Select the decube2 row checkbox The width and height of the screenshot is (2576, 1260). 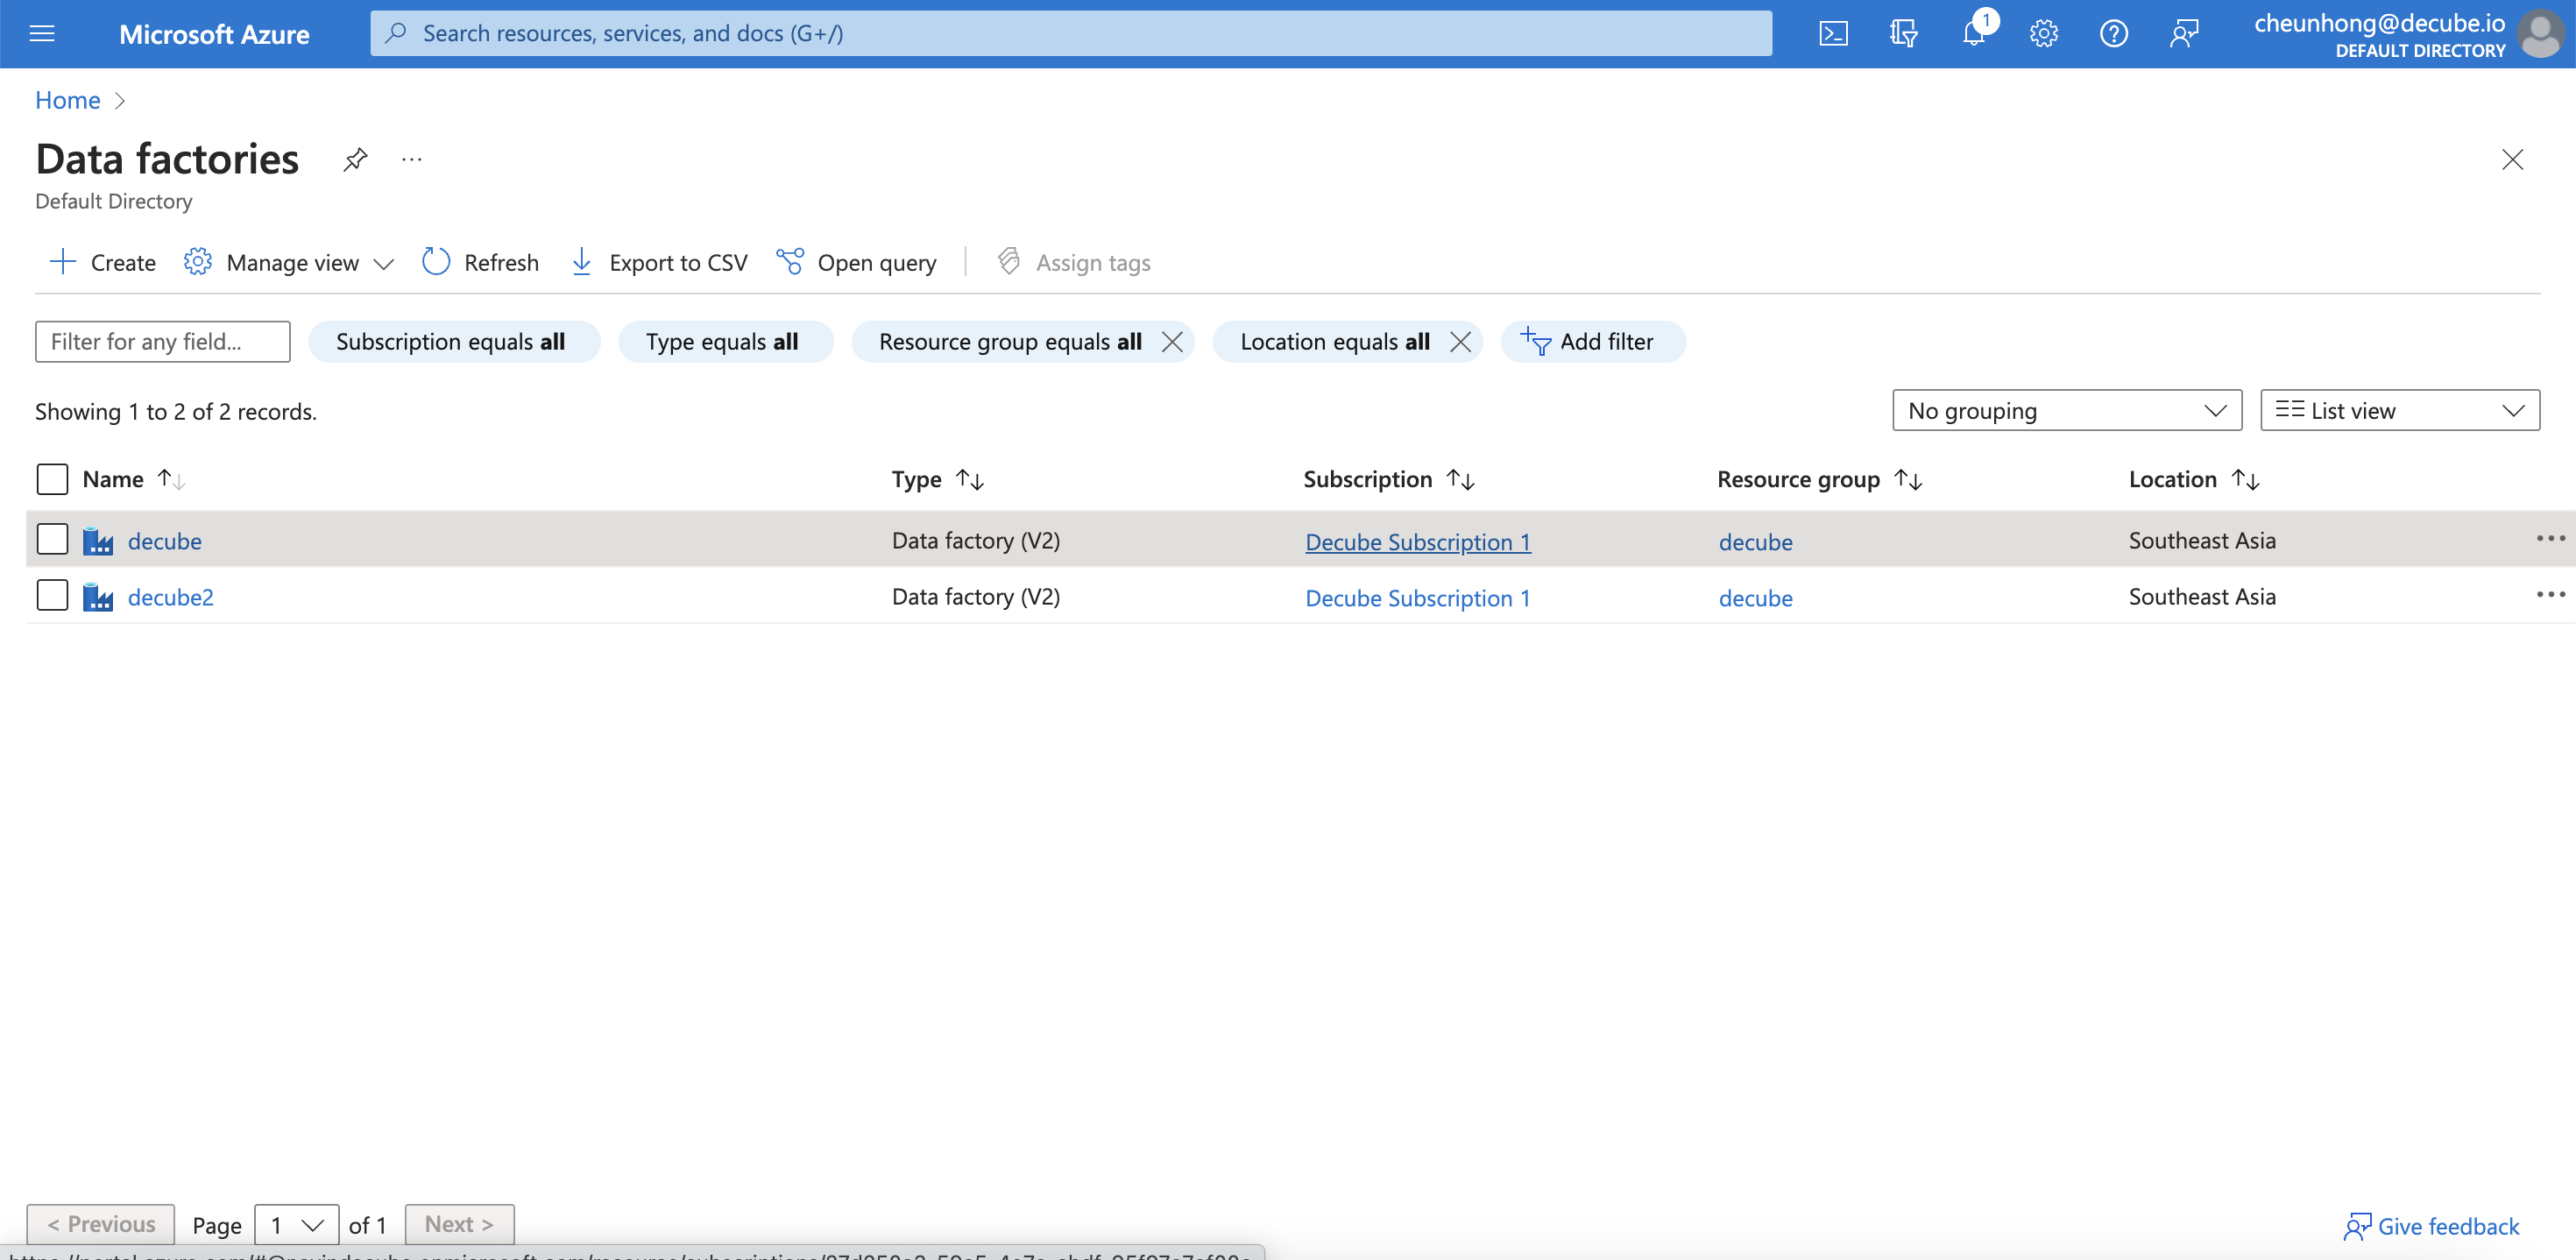tap(52, 596)
